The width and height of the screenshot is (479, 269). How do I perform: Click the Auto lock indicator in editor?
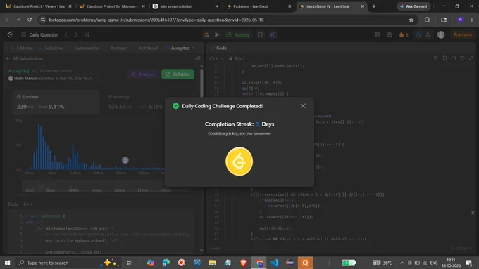(237, 58)
